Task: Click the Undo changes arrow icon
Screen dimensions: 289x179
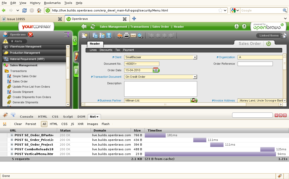Action: pyautogui.click(x=120, y=36)
